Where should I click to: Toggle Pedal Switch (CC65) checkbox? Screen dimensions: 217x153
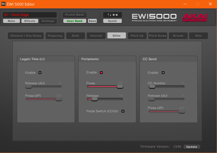[123, 111]
